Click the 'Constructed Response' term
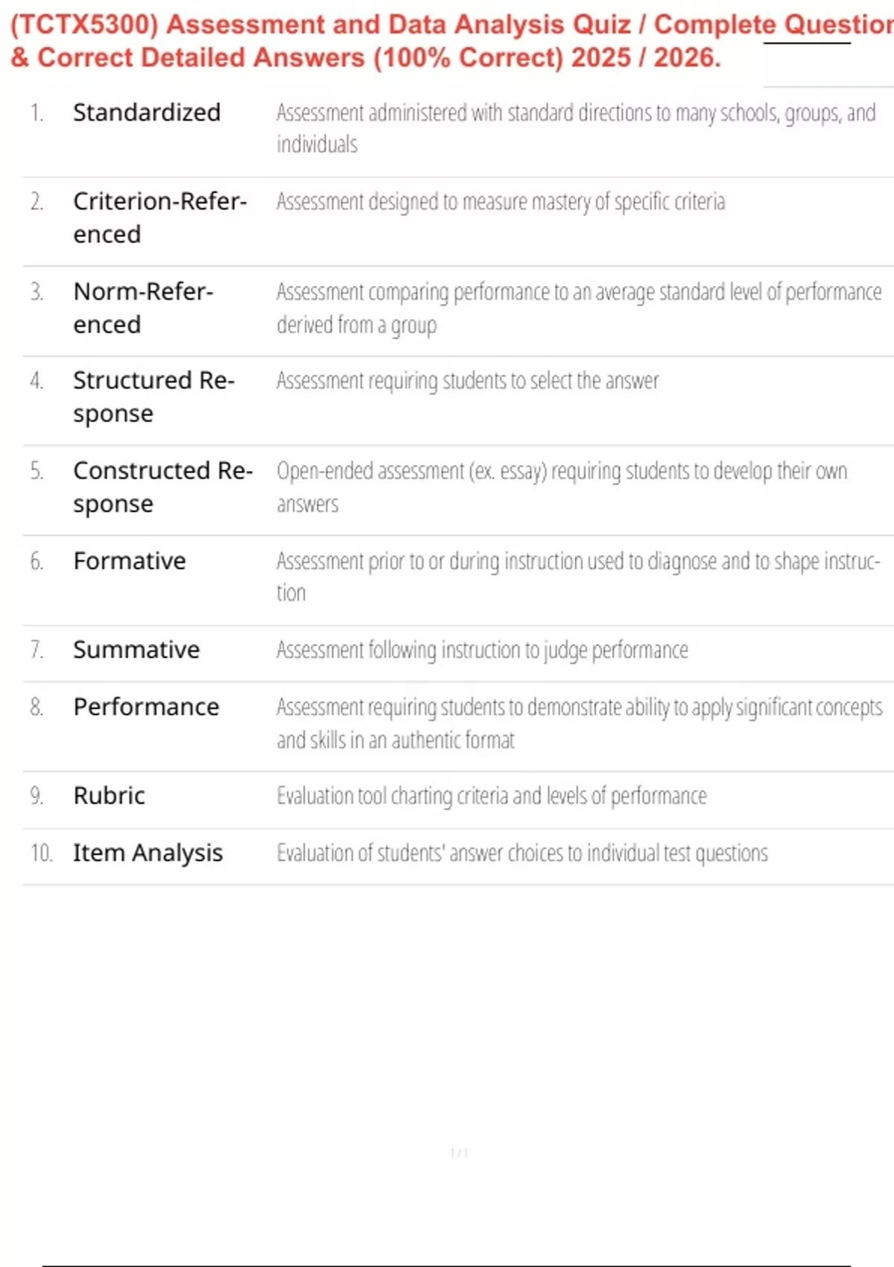Viewport: 894px width, 1267px height. click(163, 487)
